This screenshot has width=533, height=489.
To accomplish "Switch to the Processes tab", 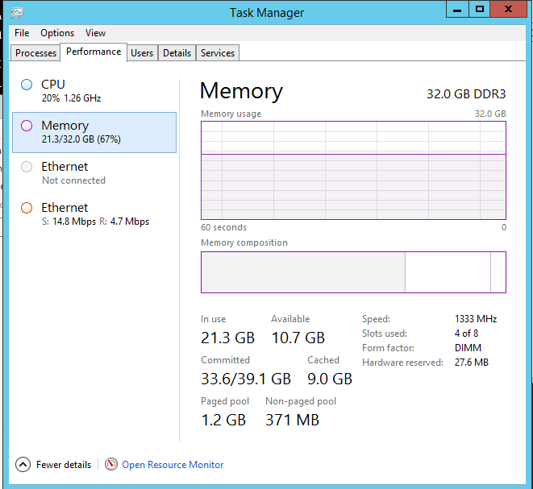I will pos(36,53).
